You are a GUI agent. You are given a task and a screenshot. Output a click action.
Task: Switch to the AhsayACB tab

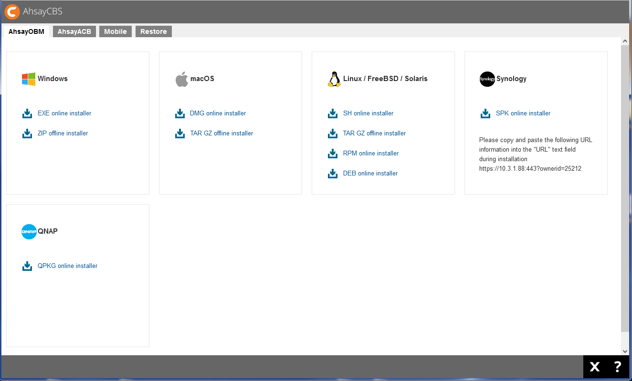pos(74,31)
